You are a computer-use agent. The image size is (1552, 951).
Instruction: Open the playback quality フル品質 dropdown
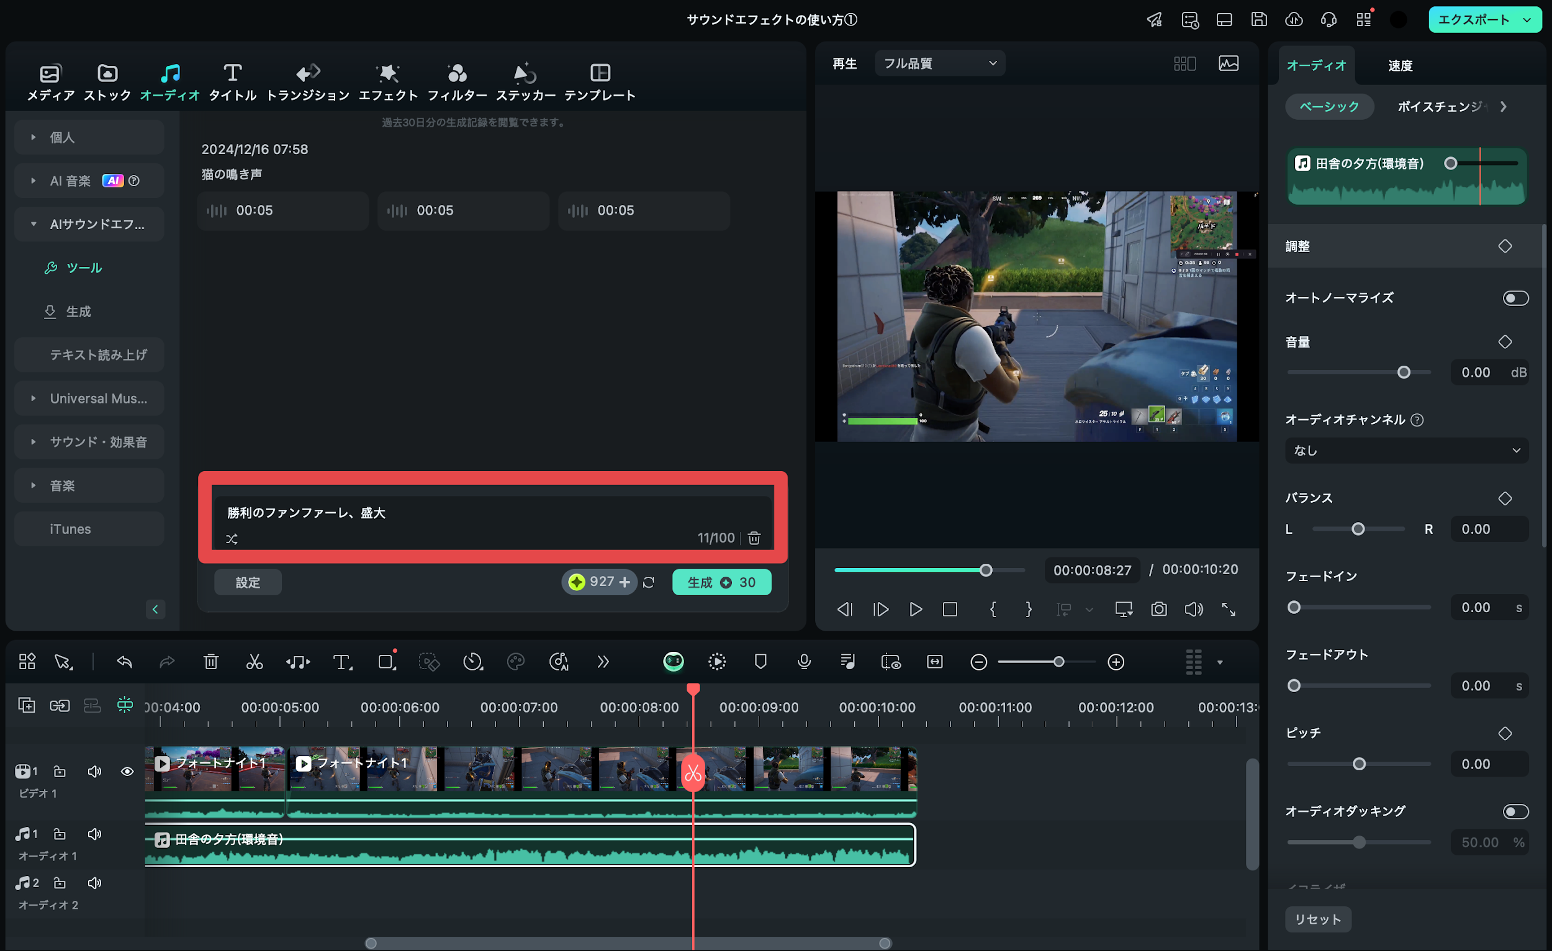click(x=939, y=63)
